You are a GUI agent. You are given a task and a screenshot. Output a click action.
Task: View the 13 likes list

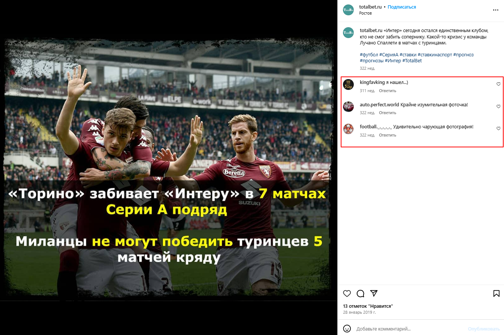pyautogui.click(x=368, y=306)
